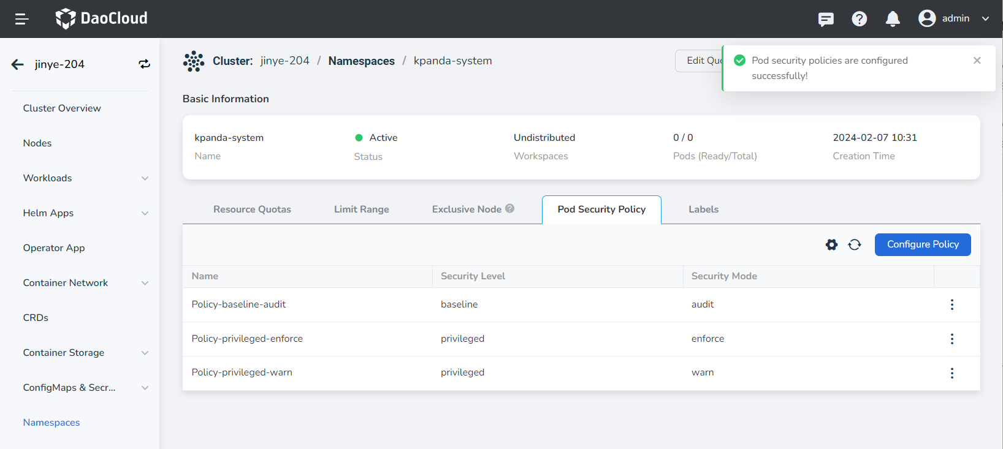Toggle the hamburger navigation menu
This screenshot has height=449, width=1003.
tap(22, 19)
